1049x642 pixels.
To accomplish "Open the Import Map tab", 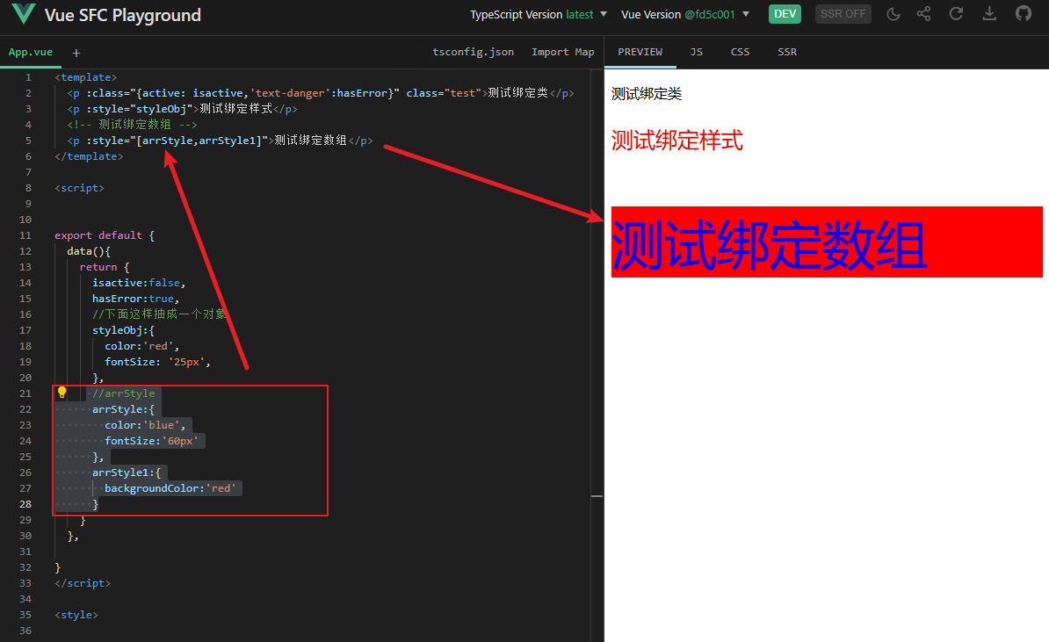I will tap(562, 52).
